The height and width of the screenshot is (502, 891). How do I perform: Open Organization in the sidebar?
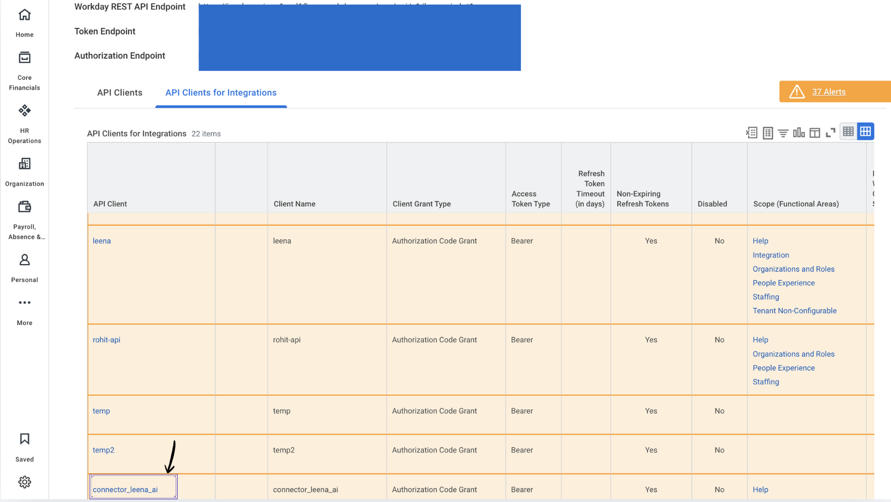coord(24,172)
